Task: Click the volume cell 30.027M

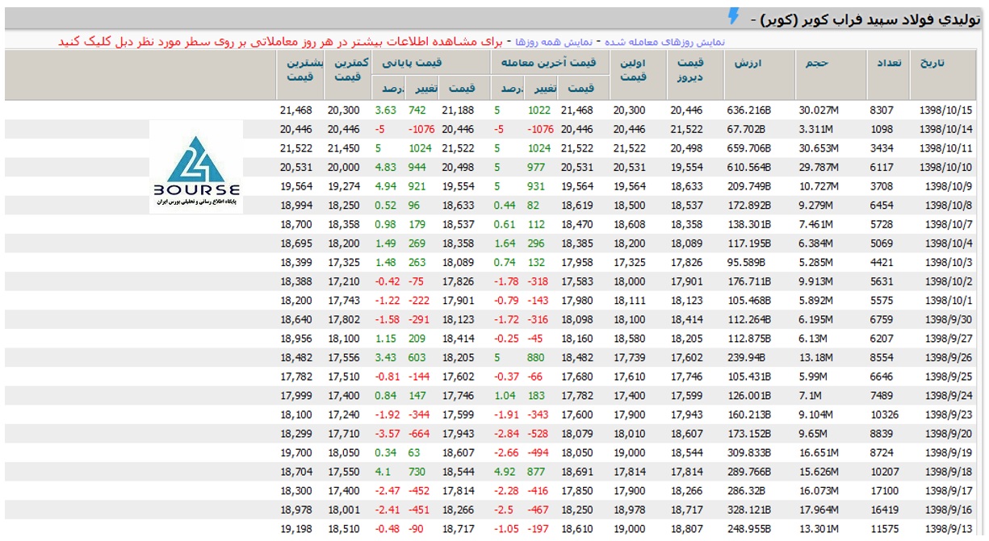Action: pyautogui.click(x=818, y=110)
